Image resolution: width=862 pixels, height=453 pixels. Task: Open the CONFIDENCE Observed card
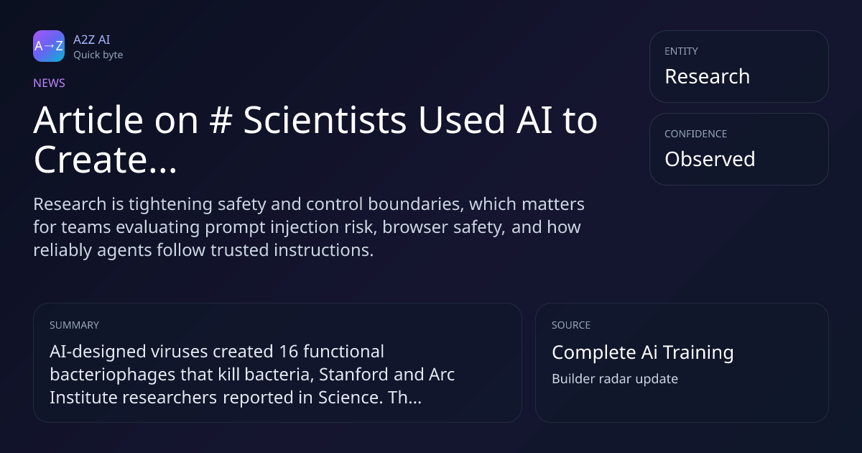pyautogui.click(x=739, y=149)
